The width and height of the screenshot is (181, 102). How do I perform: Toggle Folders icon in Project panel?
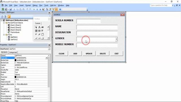pos(9,16)
